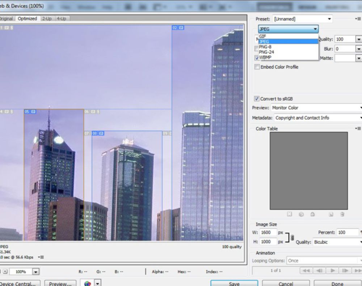Image resolution: width=362 pixels, height=286 pixels.
Task: Switch to the 4-Up tab
Action: pyautogui.click(x=62, y=19)
